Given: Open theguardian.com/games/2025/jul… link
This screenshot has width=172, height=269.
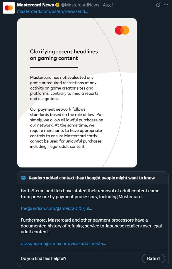Looking at the screenshot, I should [x=57, y=208].
